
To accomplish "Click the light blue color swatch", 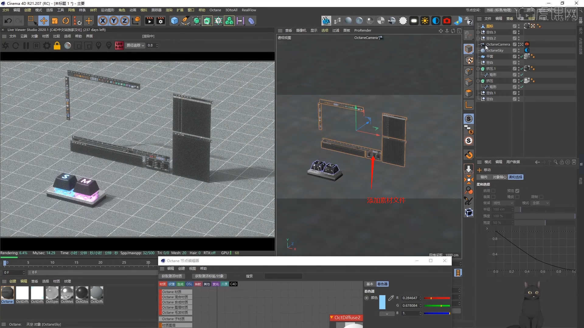I will coord(382,302).
